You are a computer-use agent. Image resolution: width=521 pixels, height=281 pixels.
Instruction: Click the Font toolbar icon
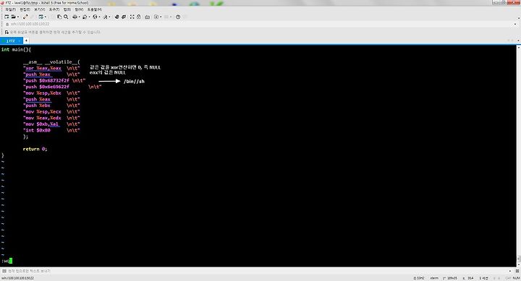106,17
